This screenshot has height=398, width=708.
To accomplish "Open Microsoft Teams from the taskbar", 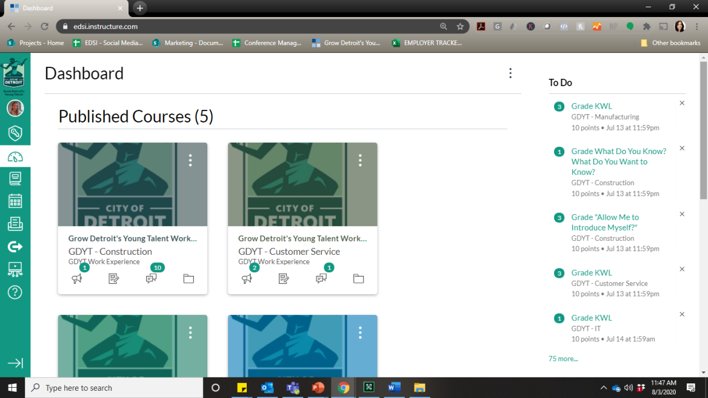I will pyautogui.click(x=293, y=388).
